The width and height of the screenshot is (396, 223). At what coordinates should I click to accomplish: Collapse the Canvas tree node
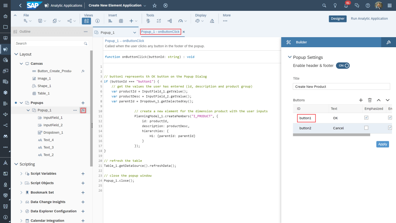22,64
